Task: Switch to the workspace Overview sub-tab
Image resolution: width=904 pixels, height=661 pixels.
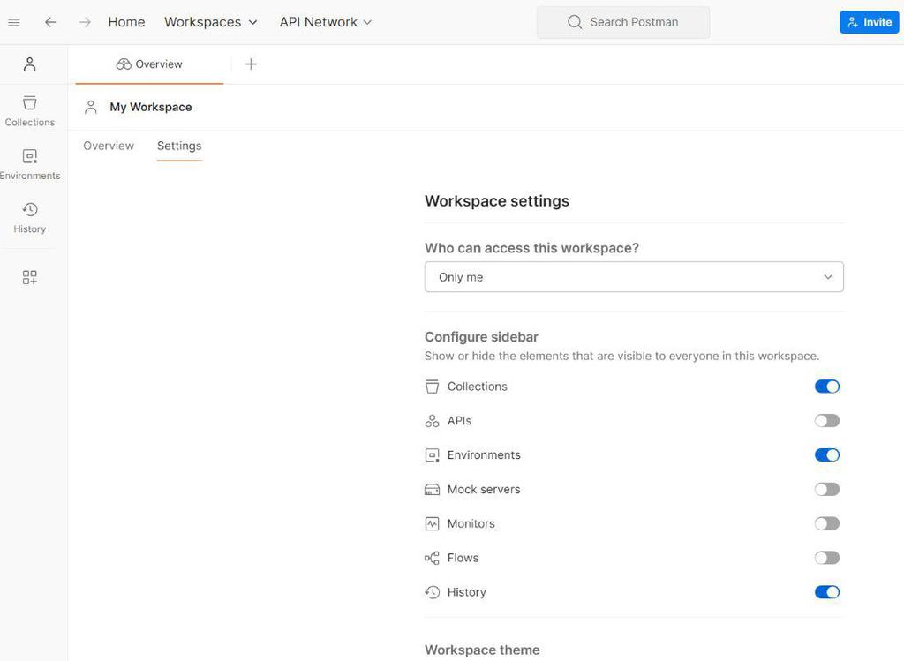Action: (x=109, y=146)
